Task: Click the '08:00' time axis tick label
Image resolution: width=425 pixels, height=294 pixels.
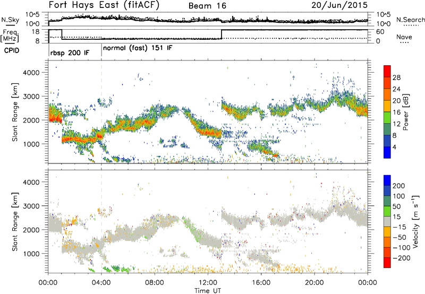Action: pyautogui.click(x=155, y=283)
